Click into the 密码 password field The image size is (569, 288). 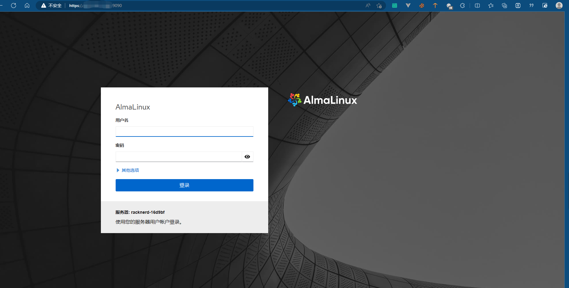click(179, 157)
